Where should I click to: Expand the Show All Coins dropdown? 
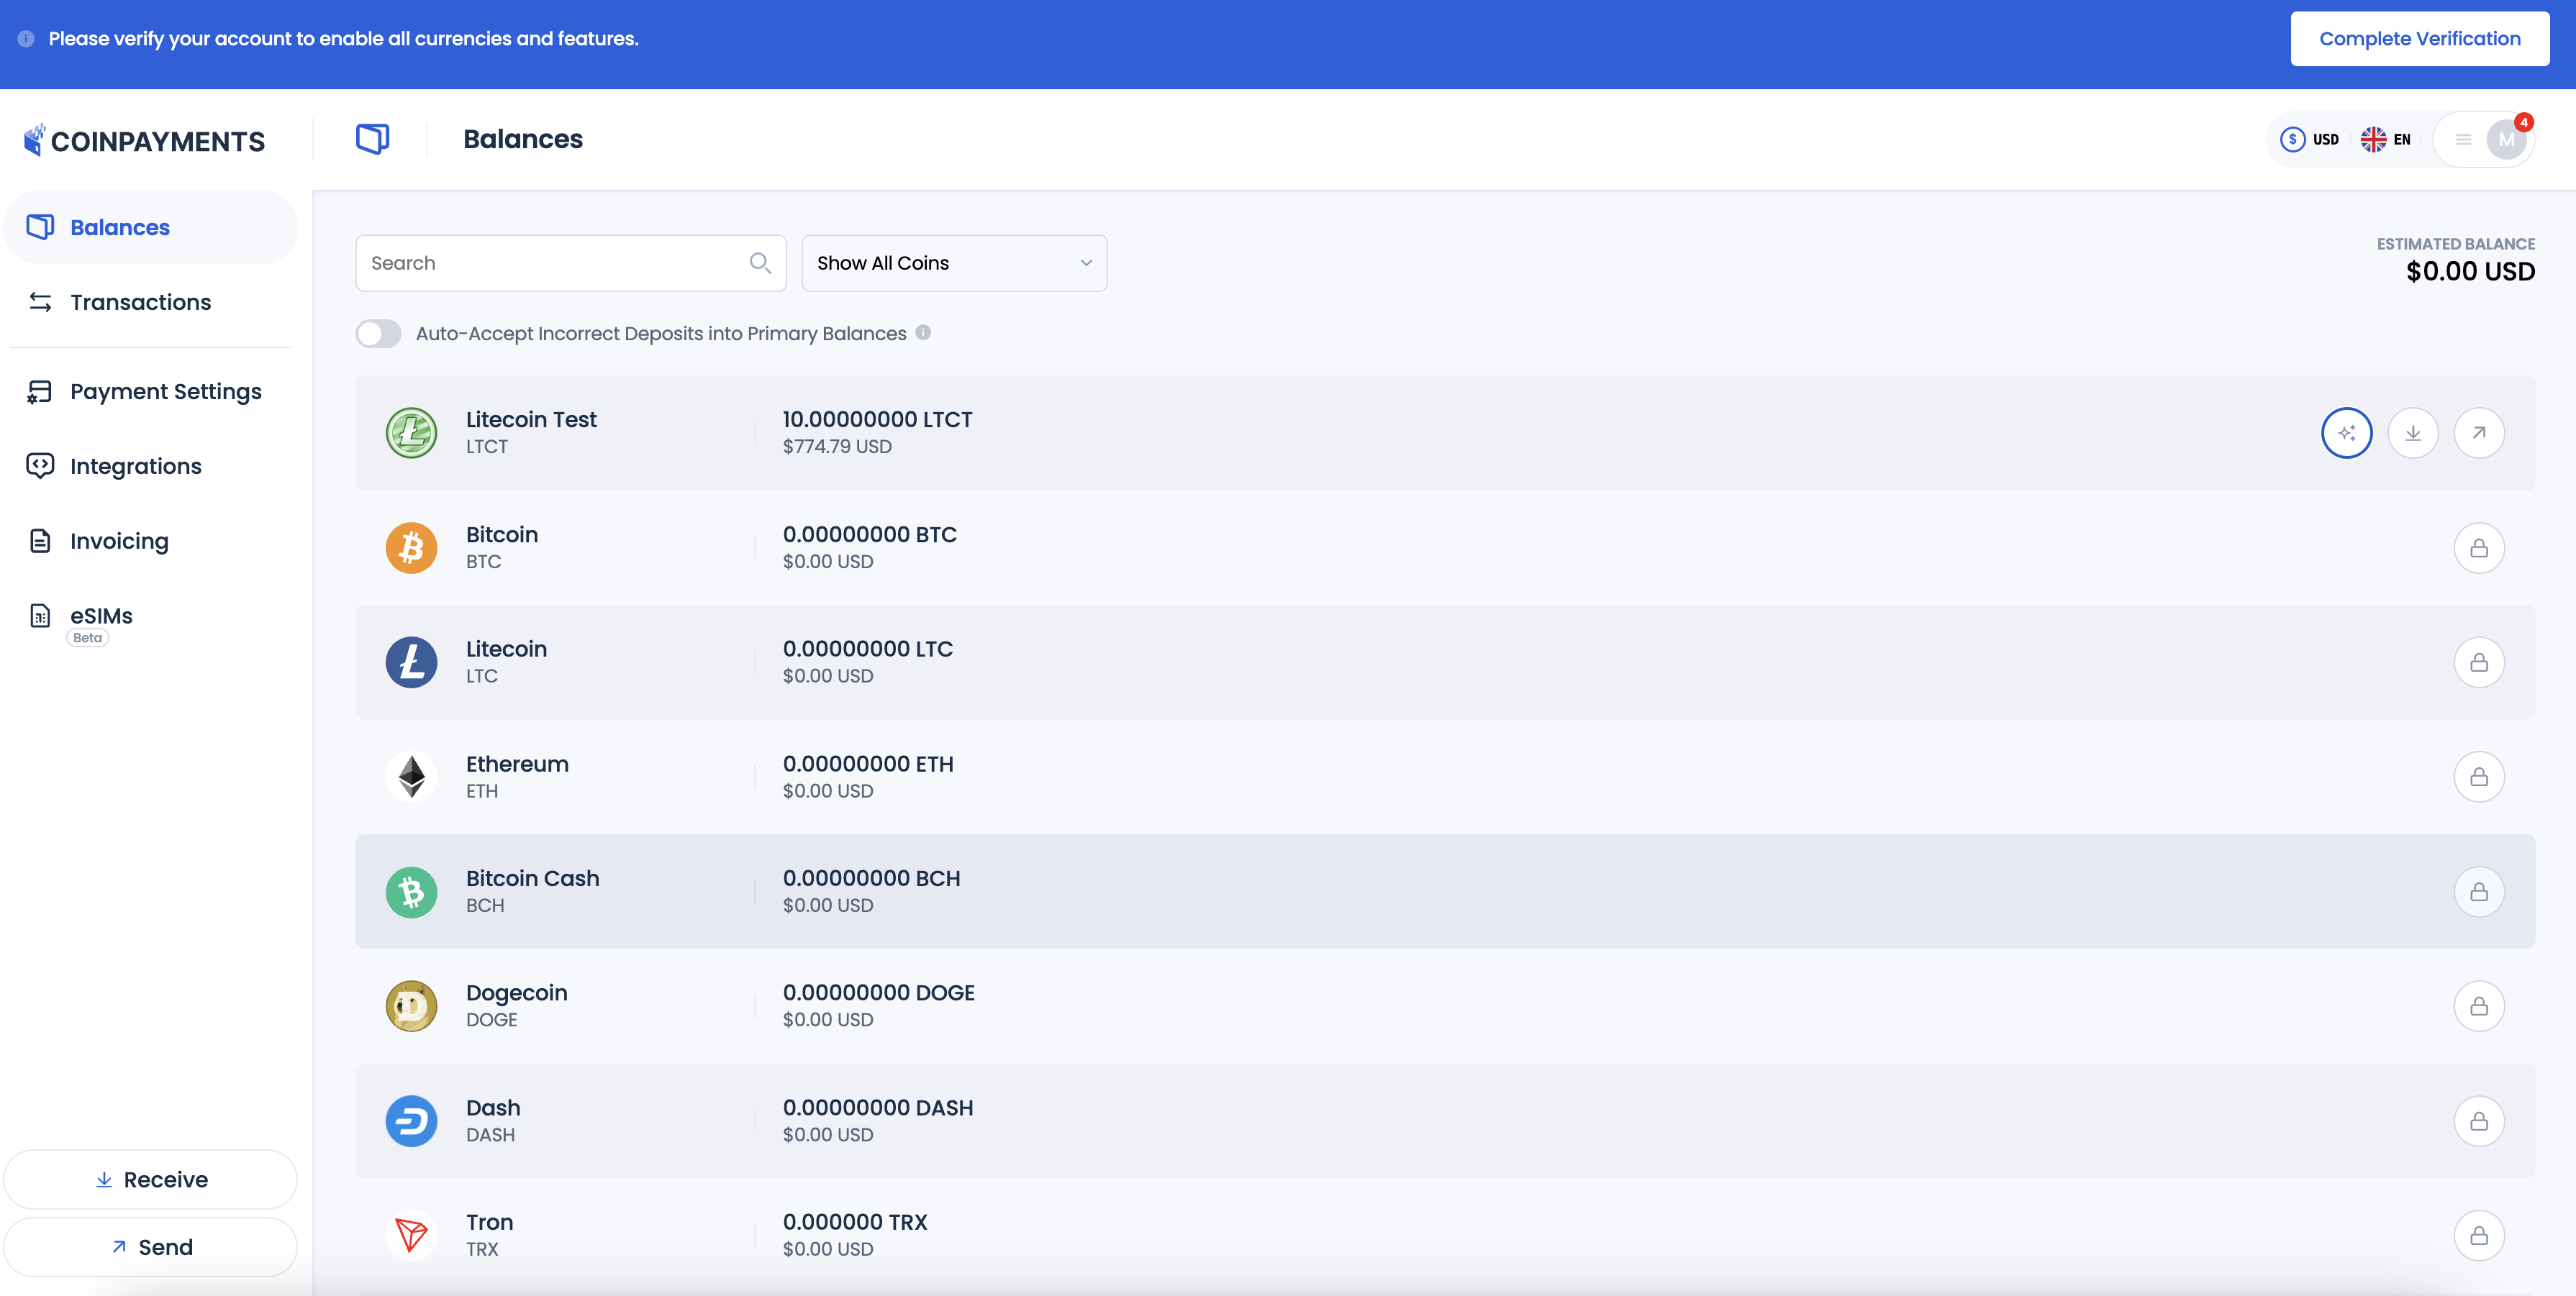point(954,263)
